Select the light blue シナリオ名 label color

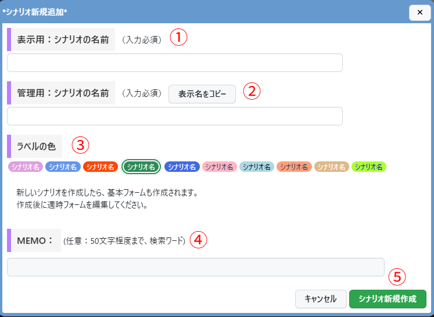click(x=257, y=167)
